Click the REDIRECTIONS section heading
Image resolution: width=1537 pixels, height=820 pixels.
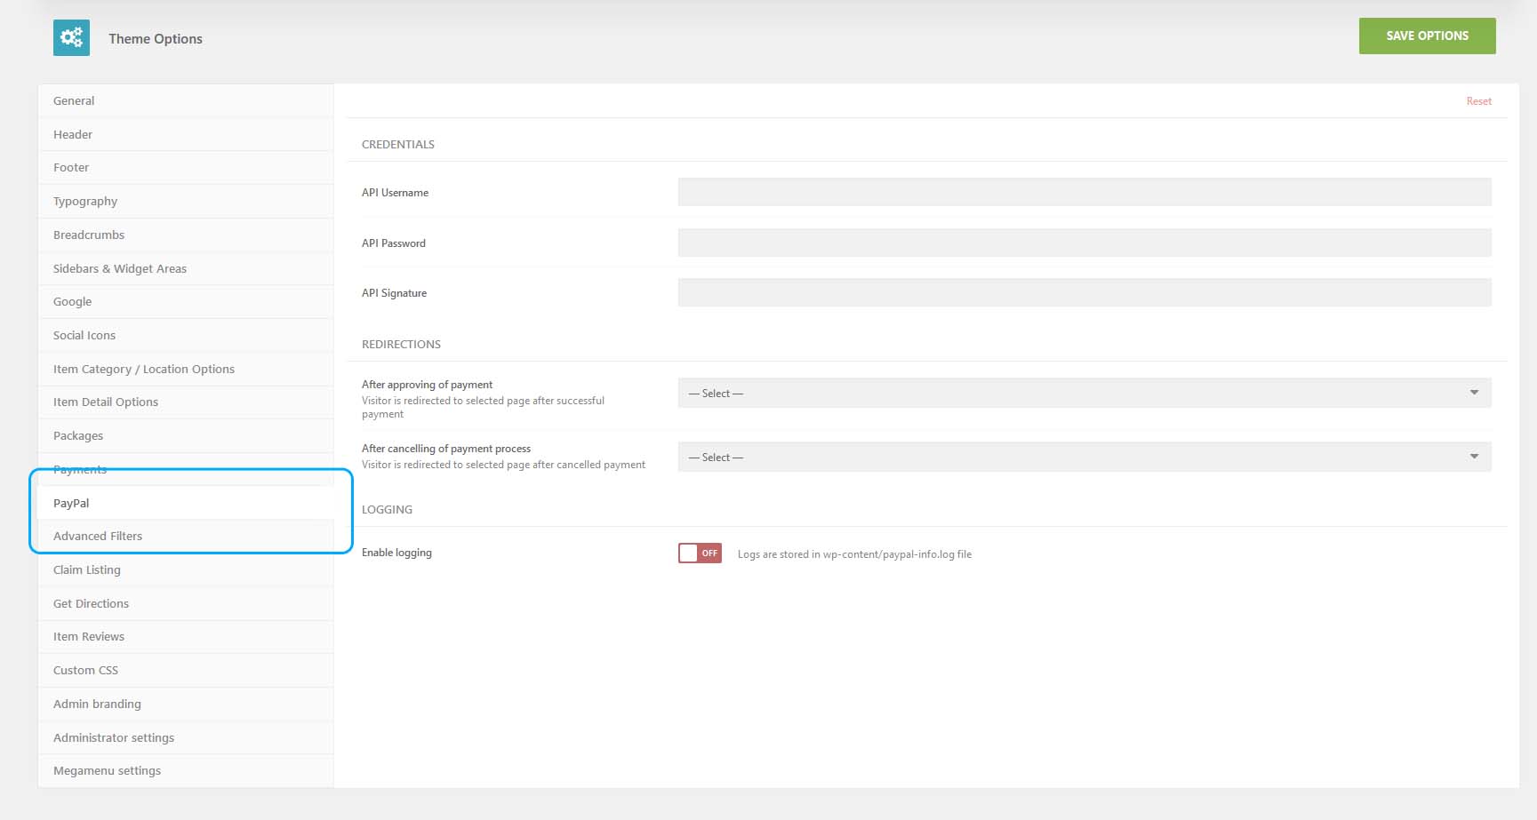pos(401,344)
